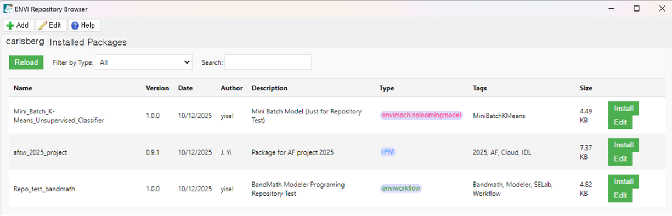The image size is (672, 216).
Task: Switch to the Installed Packages tab
Action: pos(88,42)
